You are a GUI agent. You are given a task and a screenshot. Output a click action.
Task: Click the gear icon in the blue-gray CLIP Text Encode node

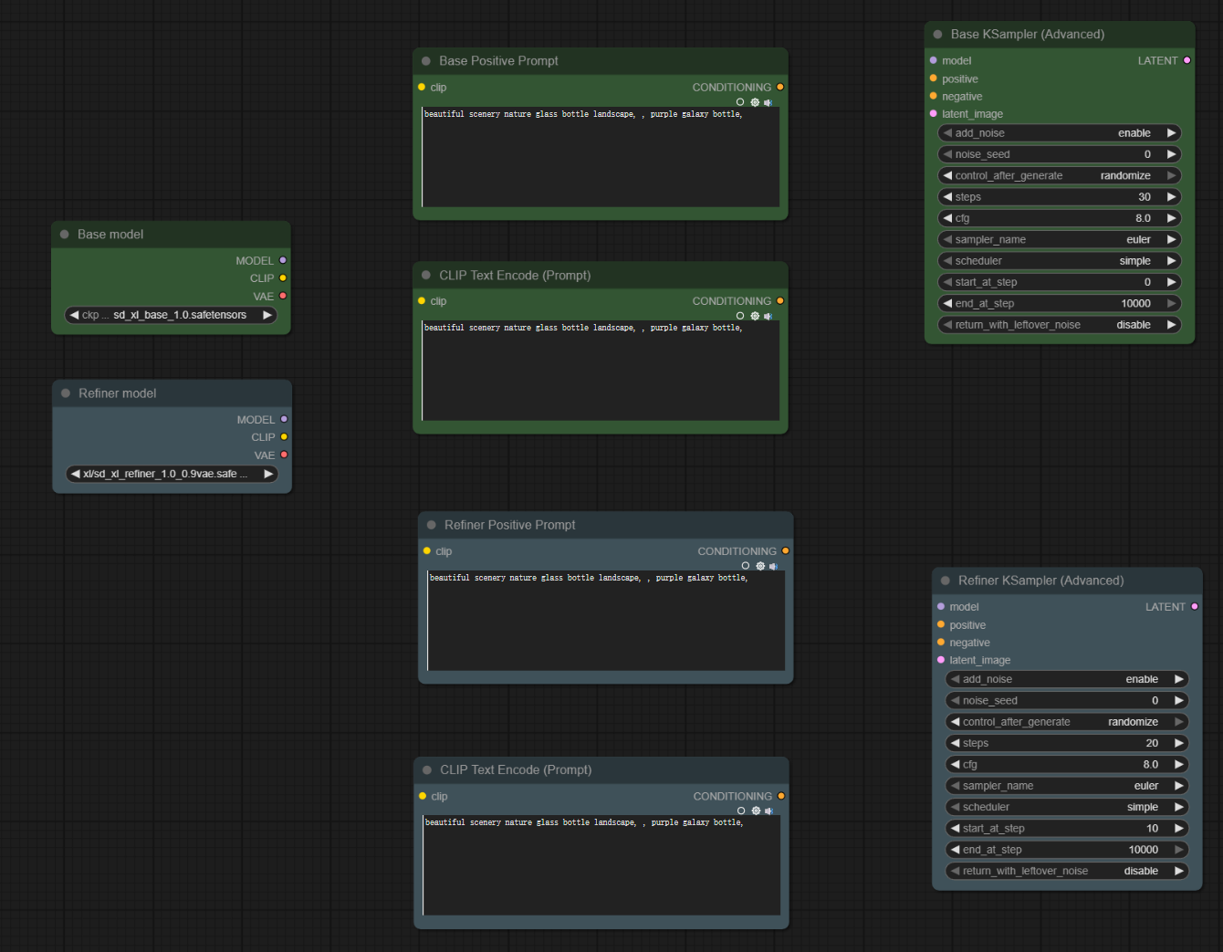tap(756, 811)
